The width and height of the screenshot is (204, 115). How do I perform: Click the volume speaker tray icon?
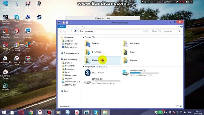pyautogui.click(x=185, y=112)
